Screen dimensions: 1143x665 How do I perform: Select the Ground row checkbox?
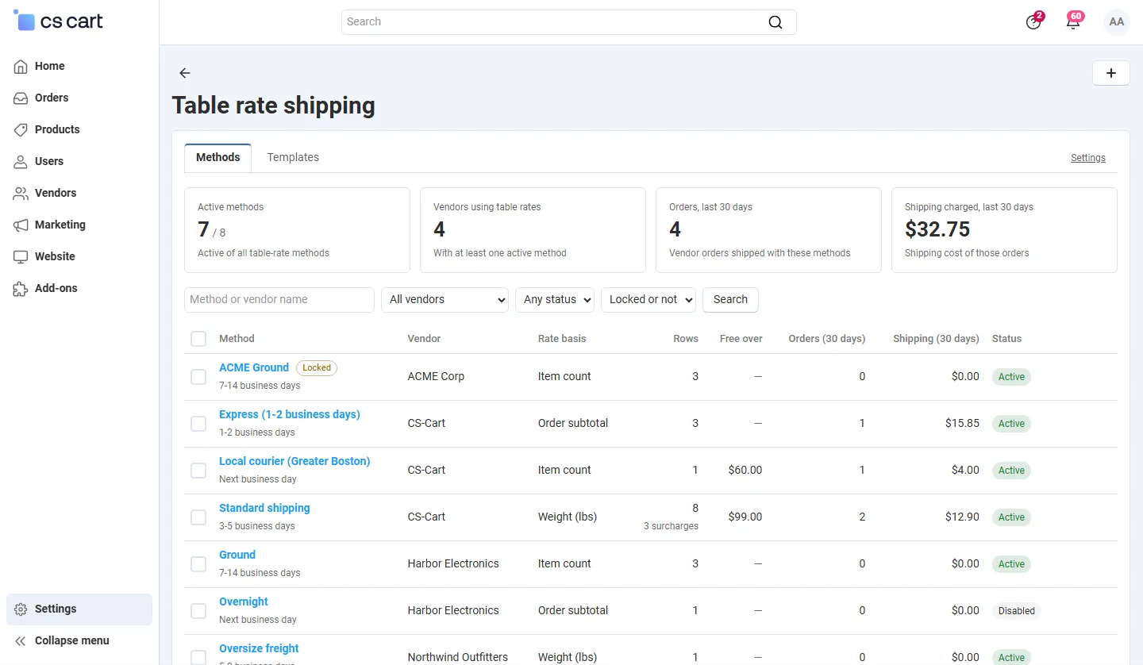(198, 564)
